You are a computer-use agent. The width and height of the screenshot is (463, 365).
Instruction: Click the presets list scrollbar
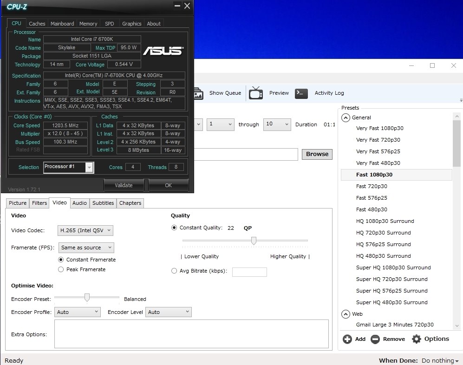[457, 143]
